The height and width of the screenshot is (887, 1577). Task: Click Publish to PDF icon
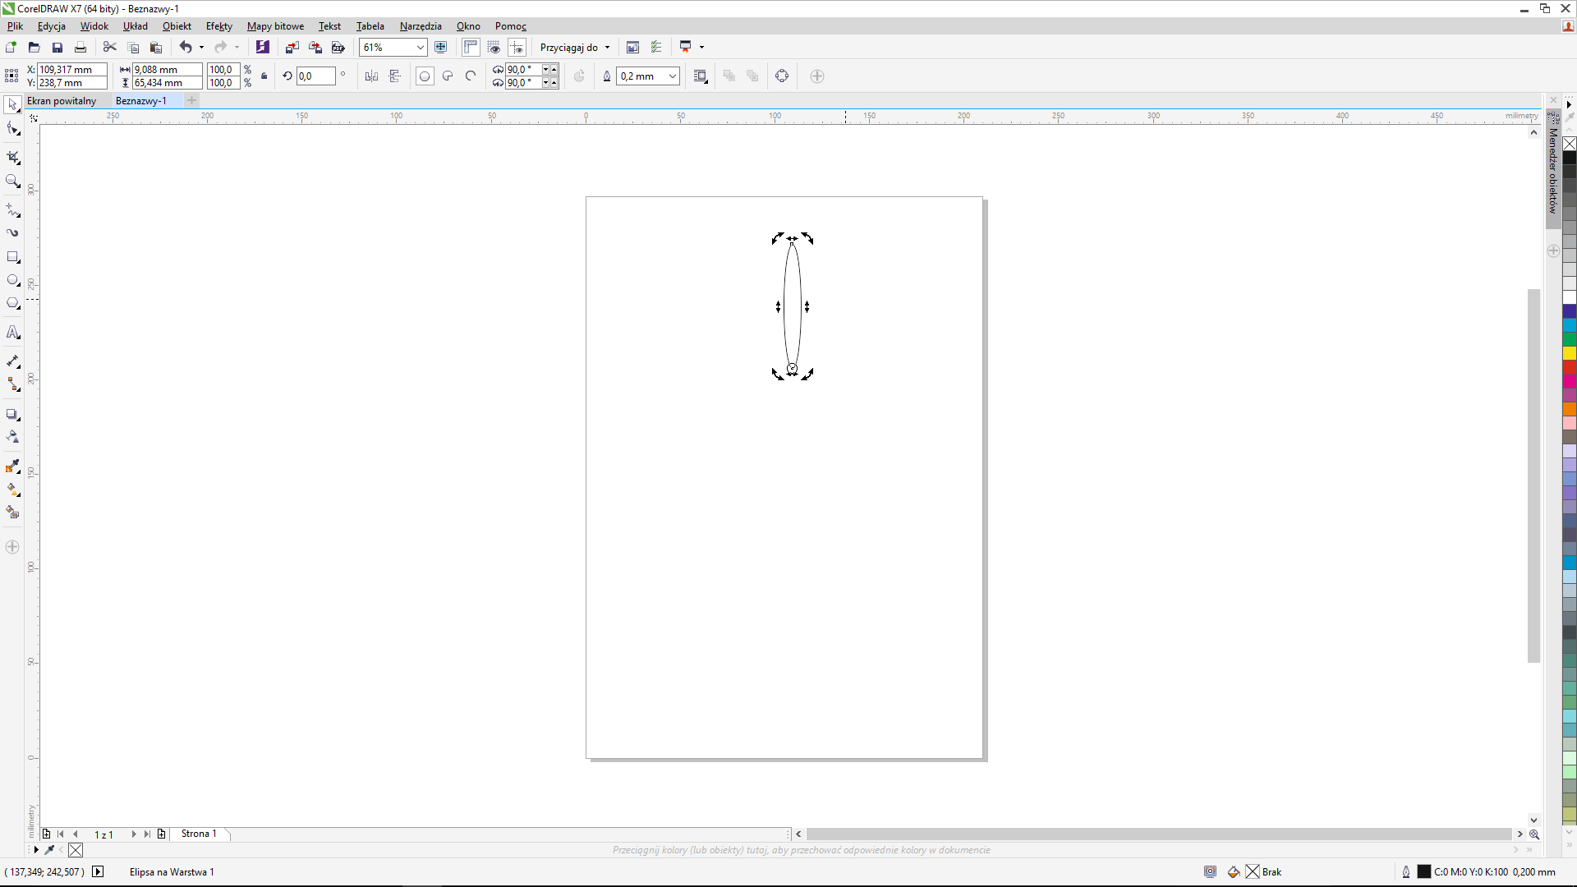tap(338, 48)
